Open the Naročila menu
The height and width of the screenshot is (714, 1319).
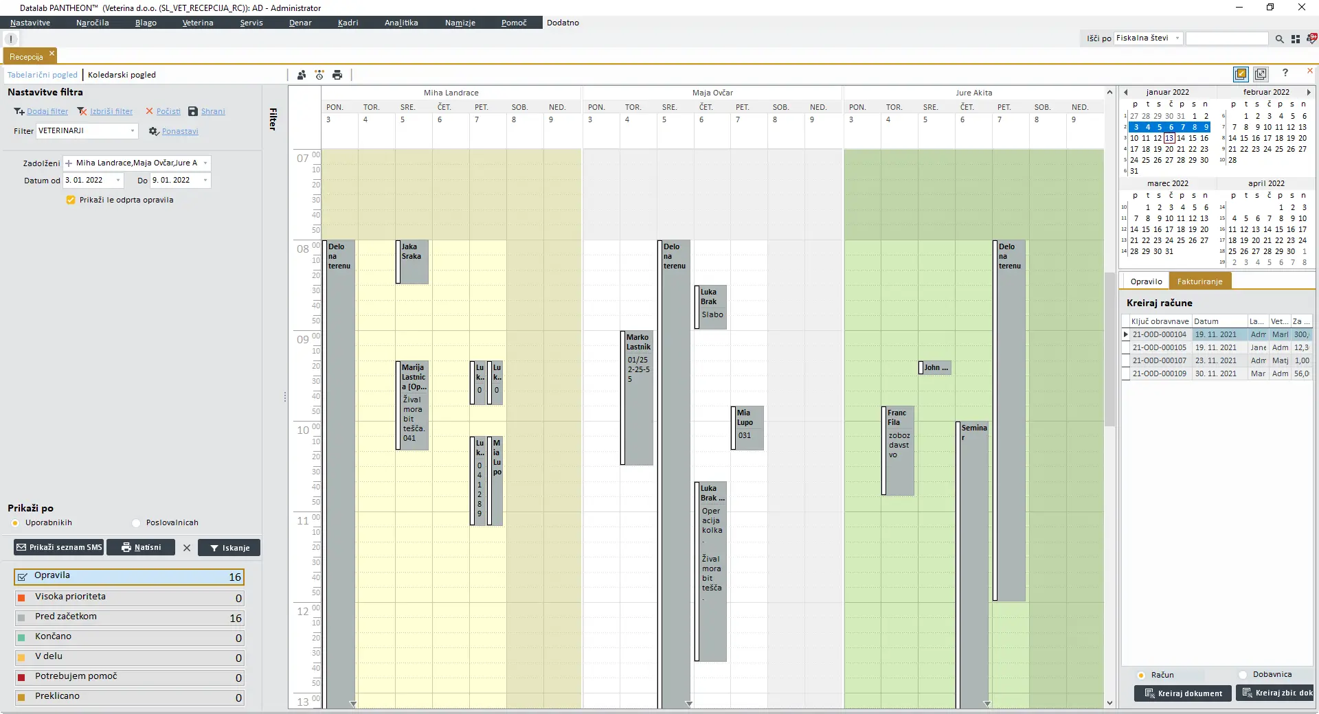(x=93, y=23)
